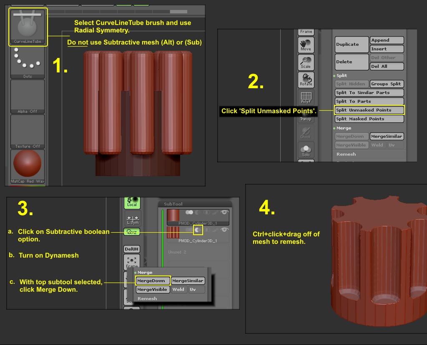The height and width of the screenshot is (345, 427).
Task: Set union mode on top subtool
Action: coord(189,212)
